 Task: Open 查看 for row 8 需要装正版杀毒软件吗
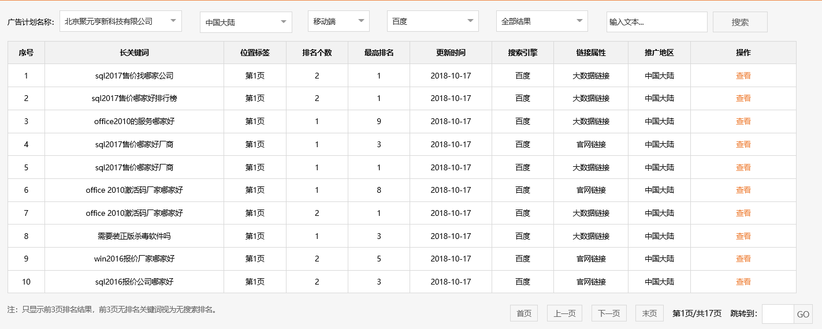pos(743,236)
